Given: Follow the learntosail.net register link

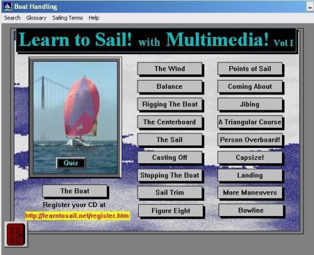Looking at the screenshot, I should (x=77, y=216).
